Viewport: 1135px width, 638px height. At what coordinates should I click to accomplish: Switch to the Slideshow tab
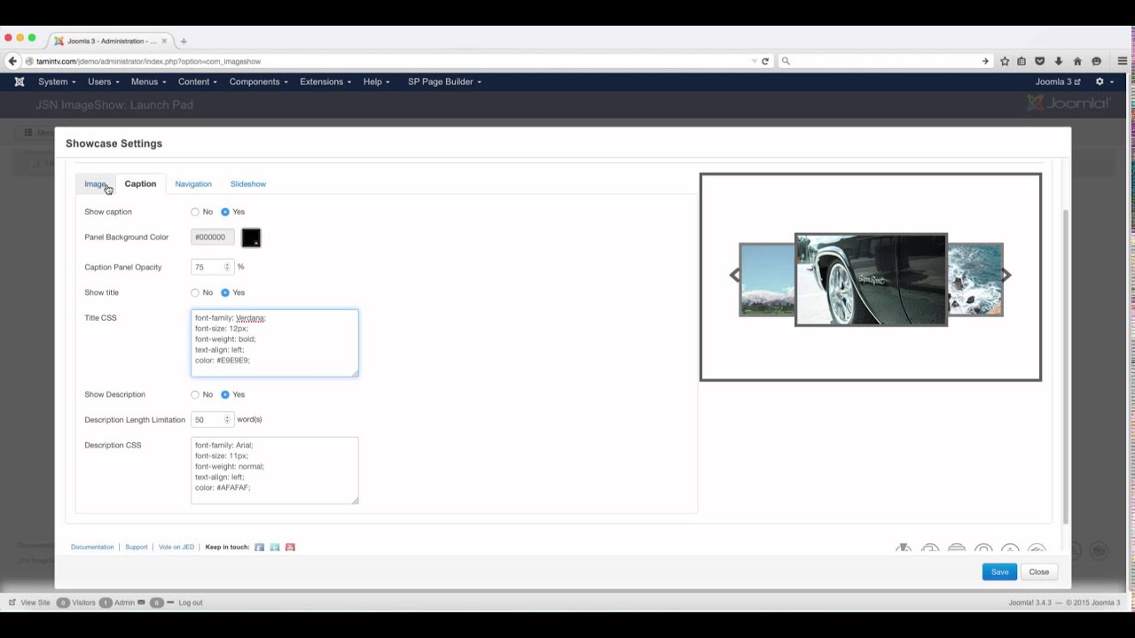click(248, 184)
